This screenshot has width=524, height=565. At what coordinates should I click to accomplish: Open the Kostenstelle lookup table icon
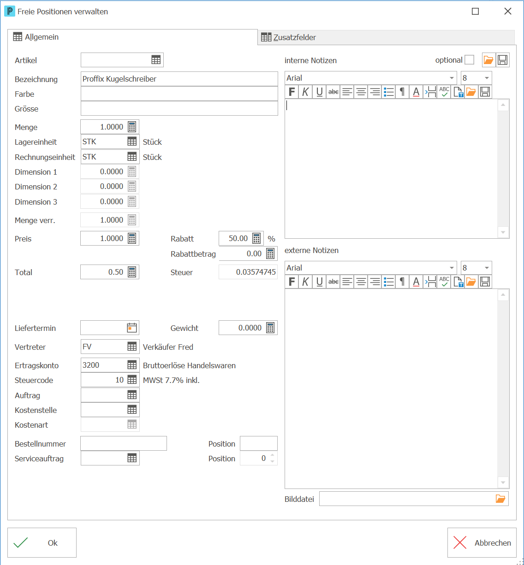tap(132, 410)
